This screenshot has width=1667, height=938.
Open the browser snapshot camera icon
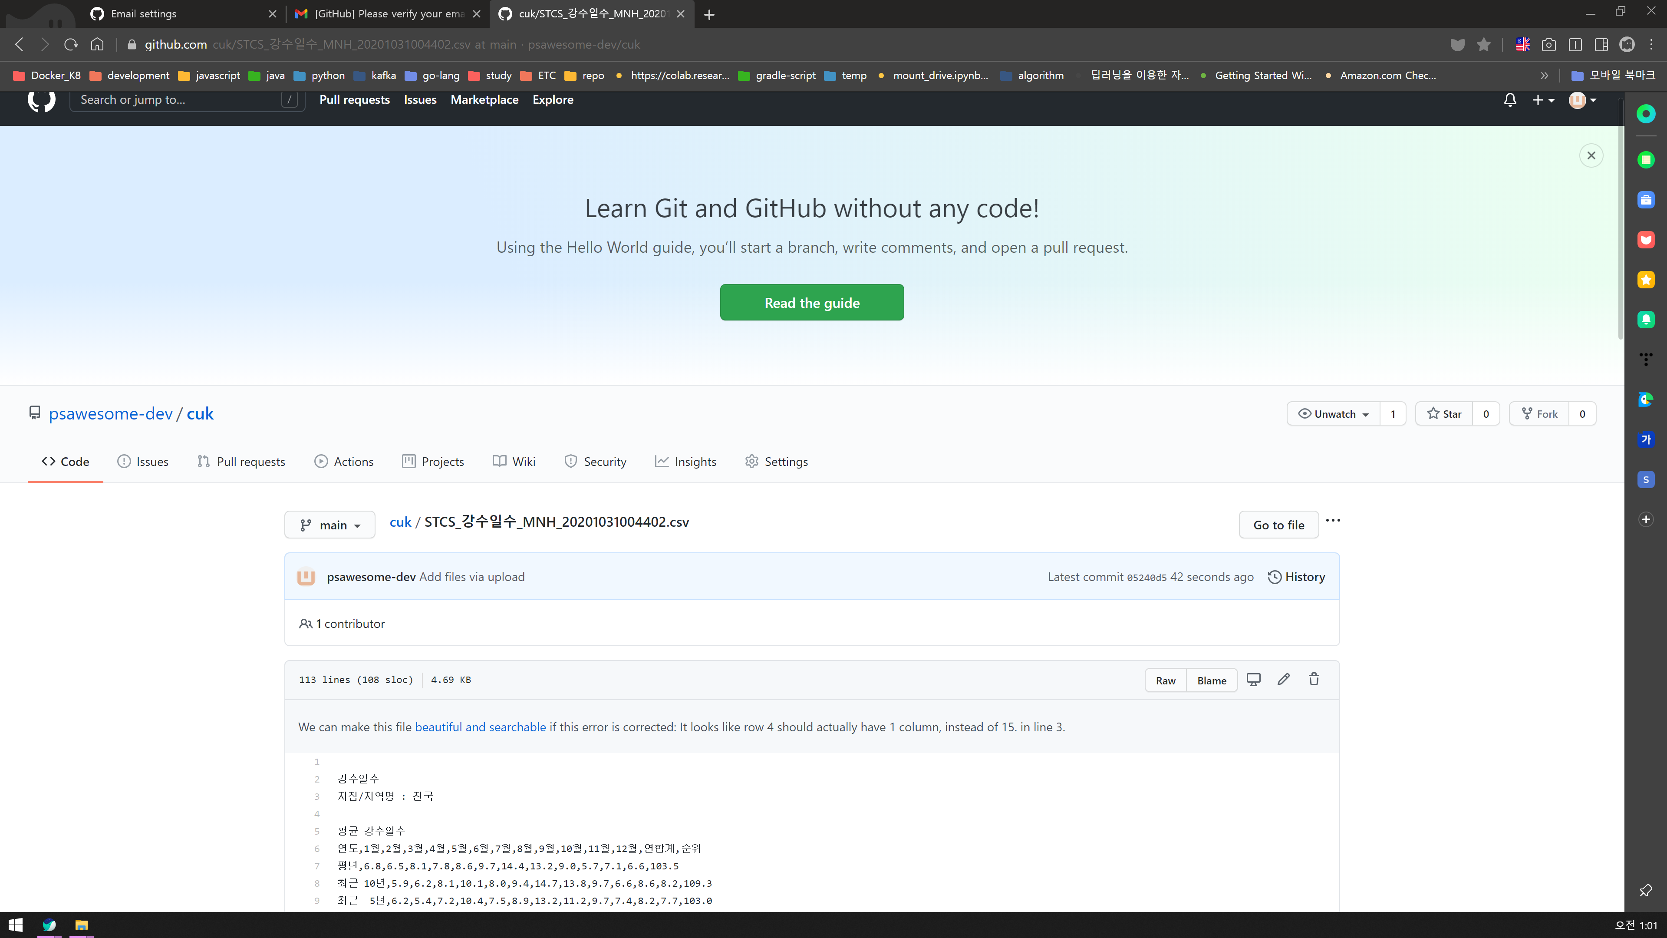tap(1548, 44)
